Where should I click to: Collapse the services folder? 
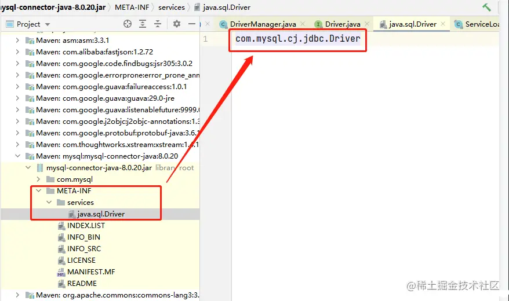(49, 202)
